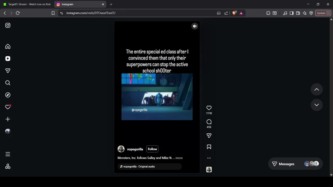
Task: Open Reels from the sidebar
Action: (8, 59)
